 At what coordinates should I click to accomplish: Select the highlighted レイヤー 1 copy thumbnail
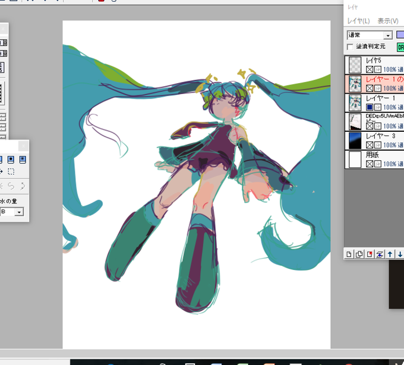click(x=355, y=84)
